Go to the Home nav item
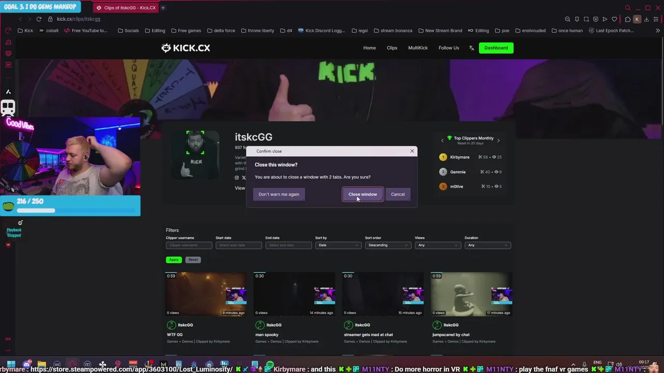Viewport: 664px width, 373px height. coord(369,48)
